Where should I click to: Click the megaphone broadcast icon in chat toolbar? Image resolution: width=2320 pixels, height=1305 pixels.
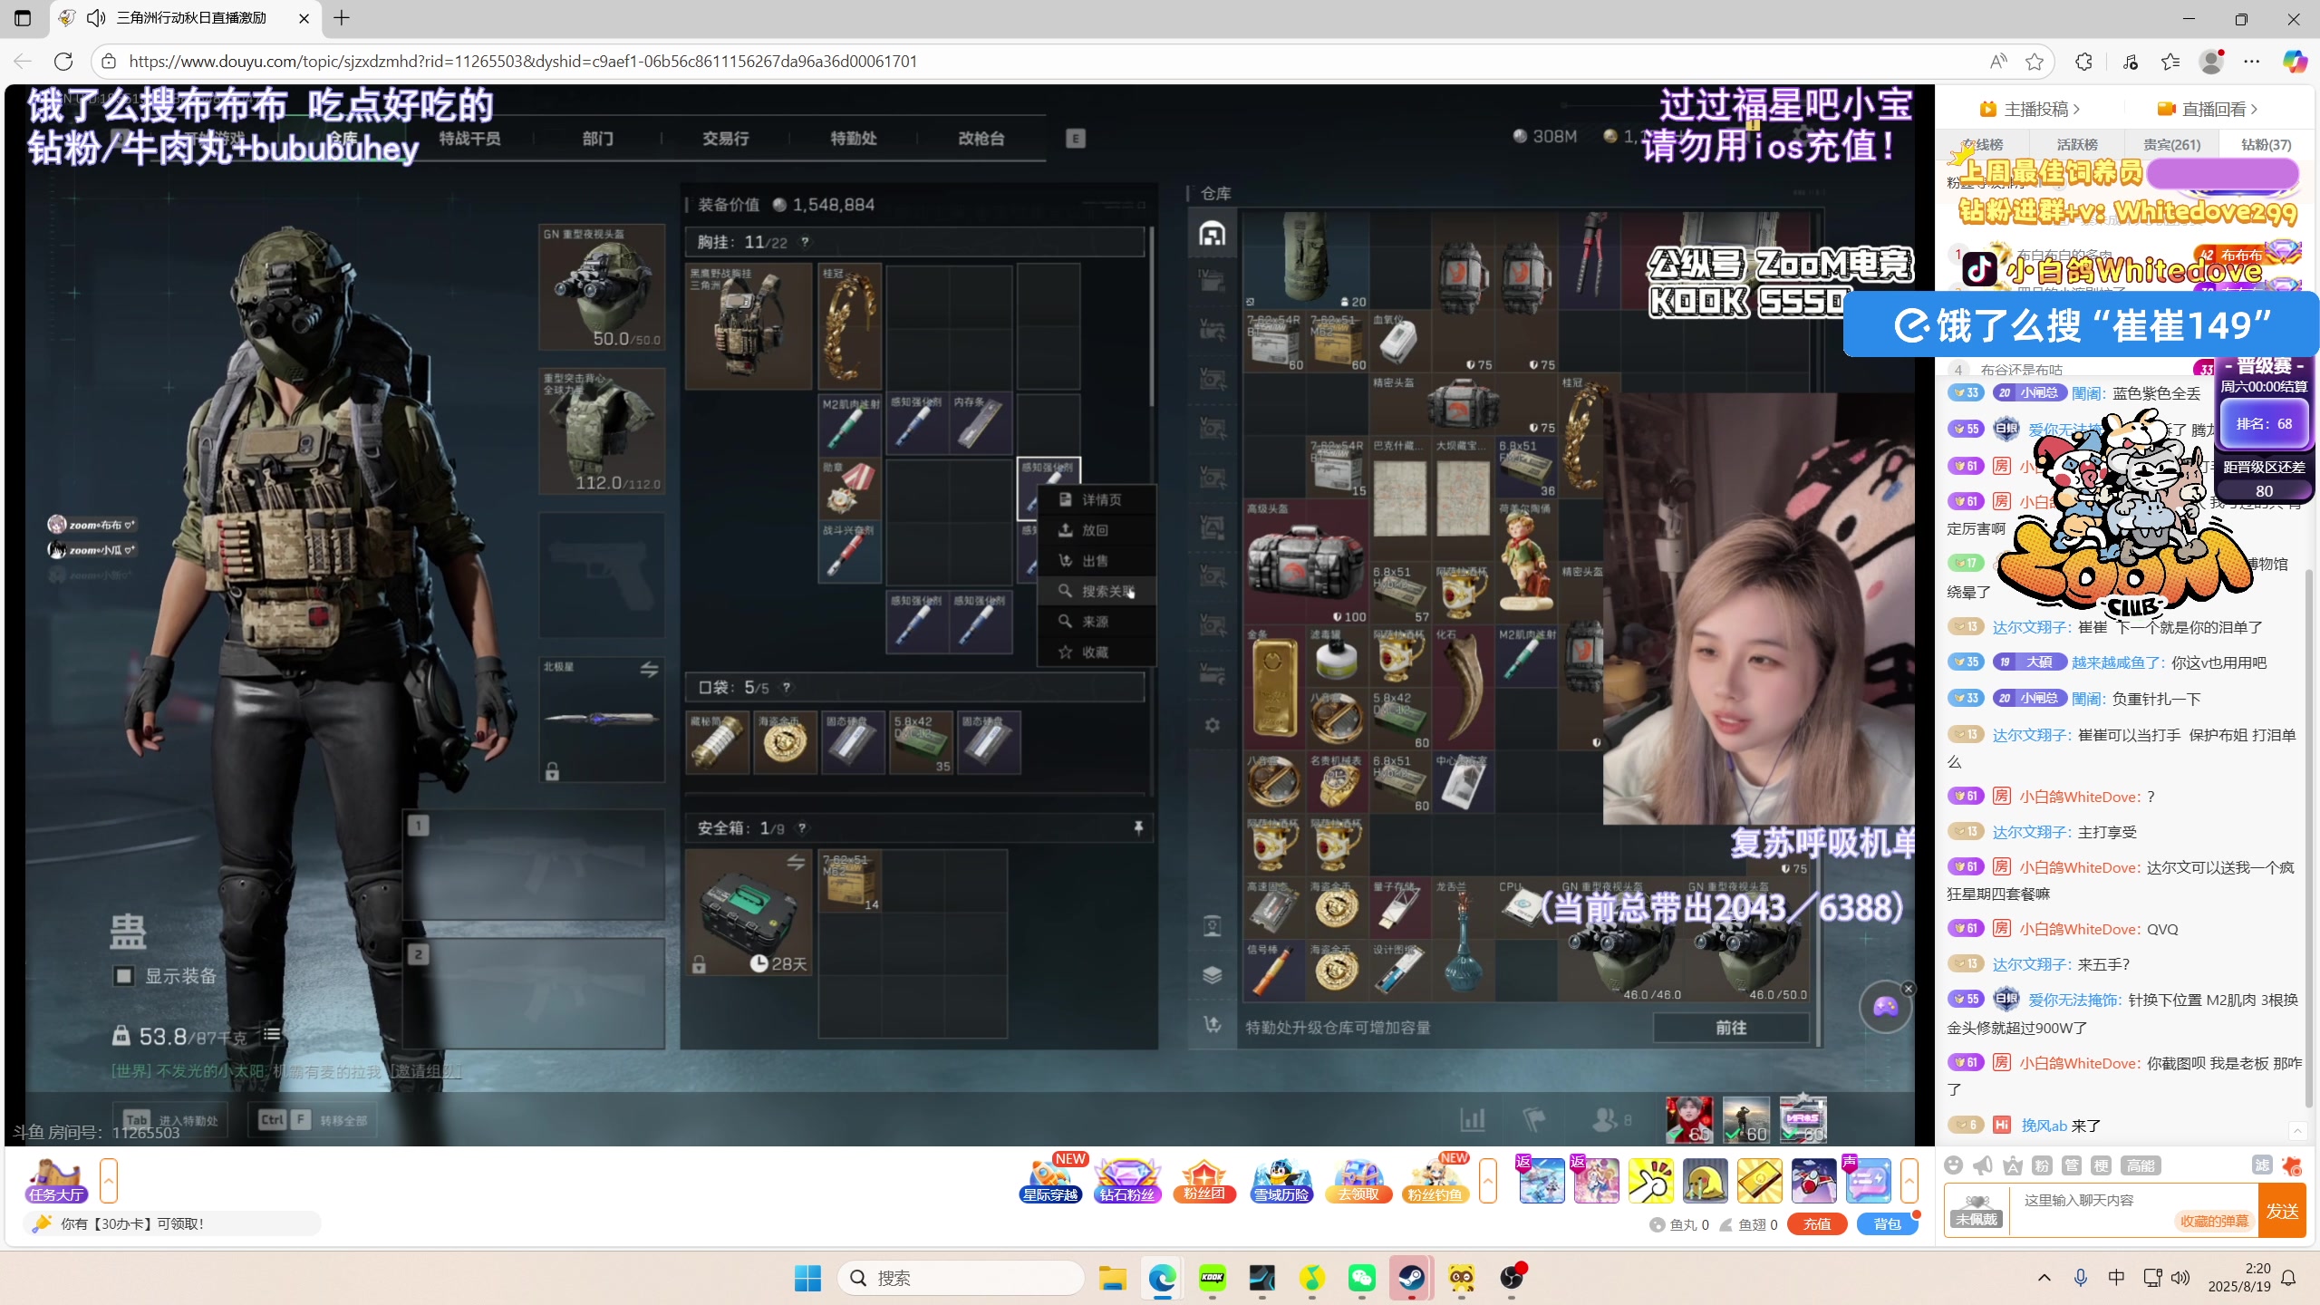click(x=1983, y=1165)
